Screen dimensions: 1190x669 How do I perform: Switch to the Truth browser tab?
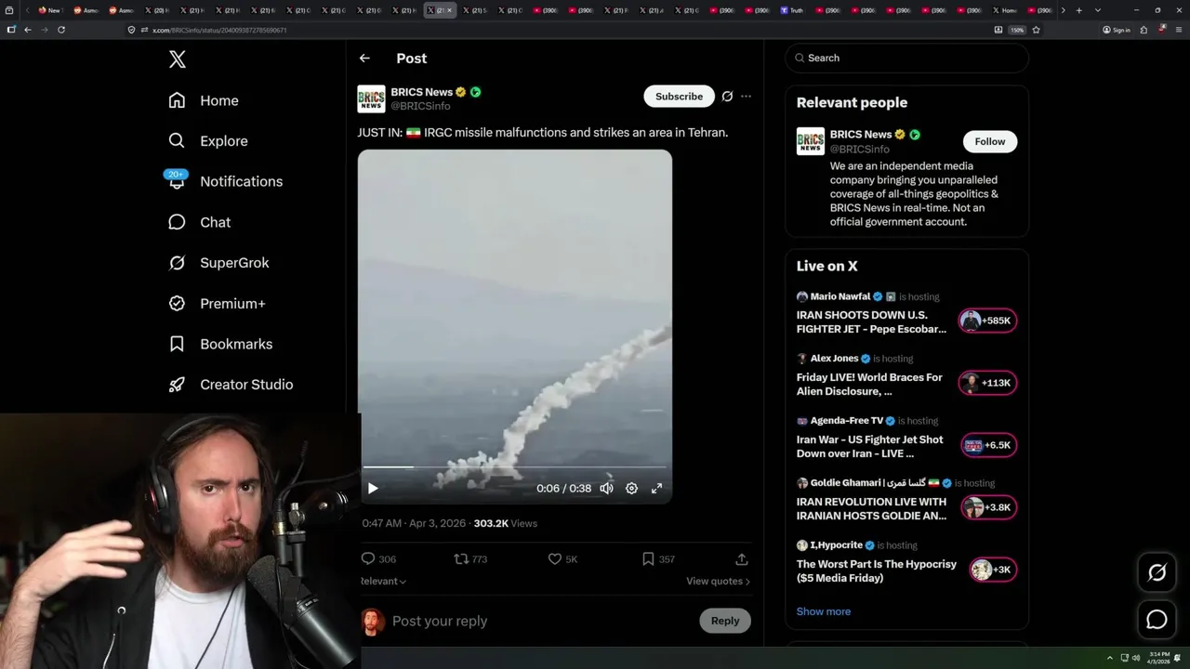(792, 10)
